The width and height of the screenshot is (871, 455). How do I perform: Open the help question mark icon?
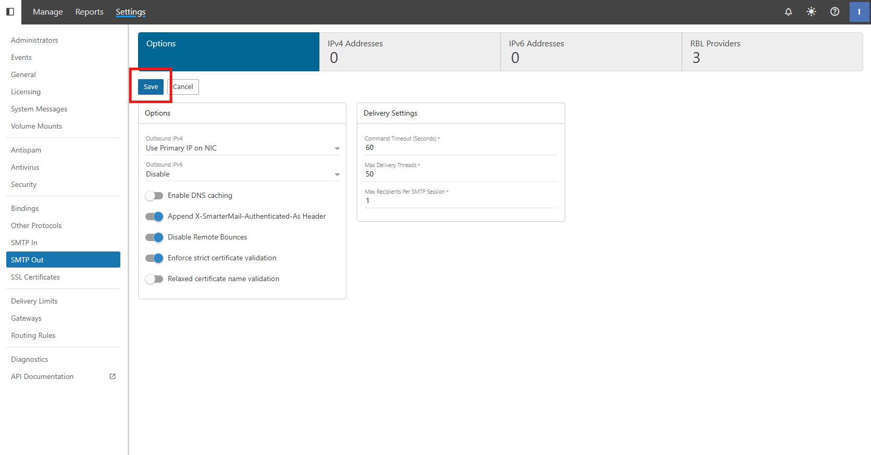tap(835, 11)
